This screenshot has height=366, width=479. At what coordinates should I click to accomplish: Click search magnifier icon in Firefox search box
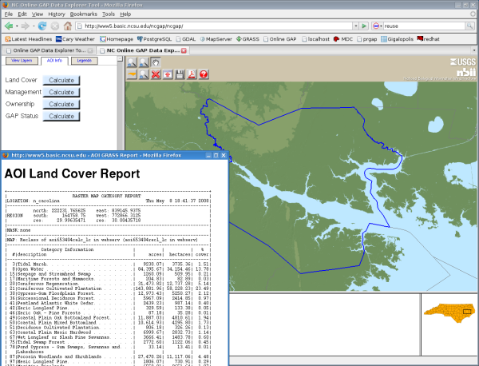tap(469, 26)
